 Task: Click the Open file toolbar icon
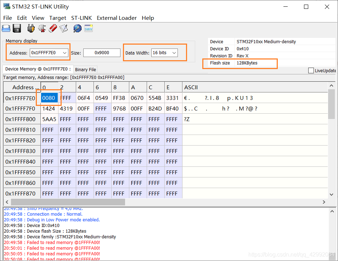pos(6,28)
